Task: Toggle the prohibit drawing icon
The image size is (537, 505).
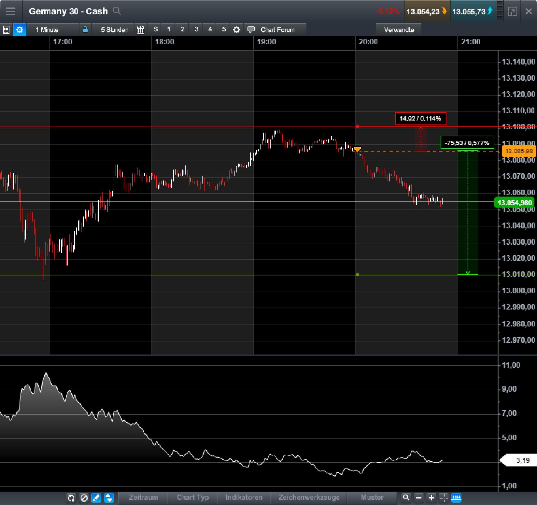Action: point(84,498)
